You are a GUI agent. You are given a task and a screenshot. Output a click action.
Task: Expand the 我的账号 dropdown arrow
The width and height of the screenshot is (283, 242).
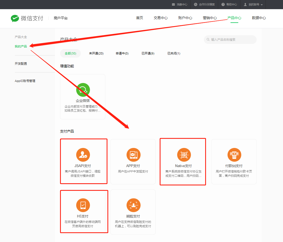[262, 5]
